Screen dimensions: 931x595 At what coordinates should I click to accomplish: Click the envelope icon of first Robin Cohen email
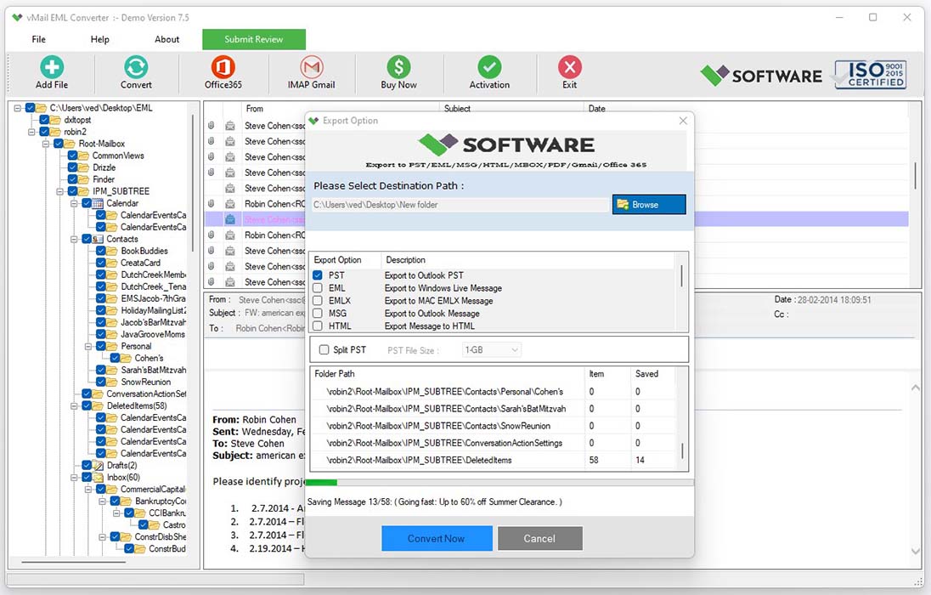(230, 204)
